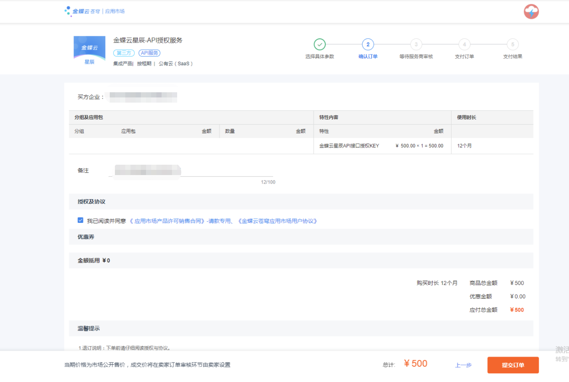
Task: Click the 第三方 tag badge
Action: point(124,53)
